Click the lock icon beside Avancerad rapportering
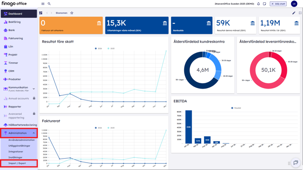This screenshot has height=170, width=303. [x=34, y=113]
